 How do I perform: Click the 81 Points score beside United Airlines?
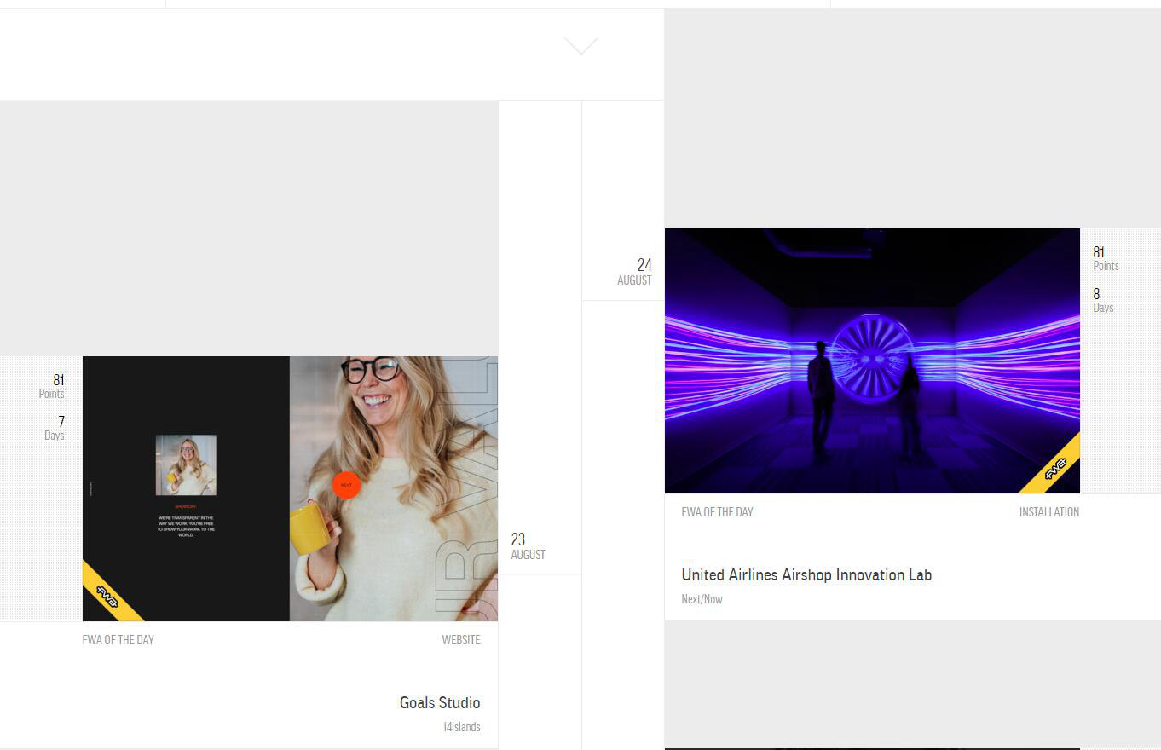[1106, 258]
